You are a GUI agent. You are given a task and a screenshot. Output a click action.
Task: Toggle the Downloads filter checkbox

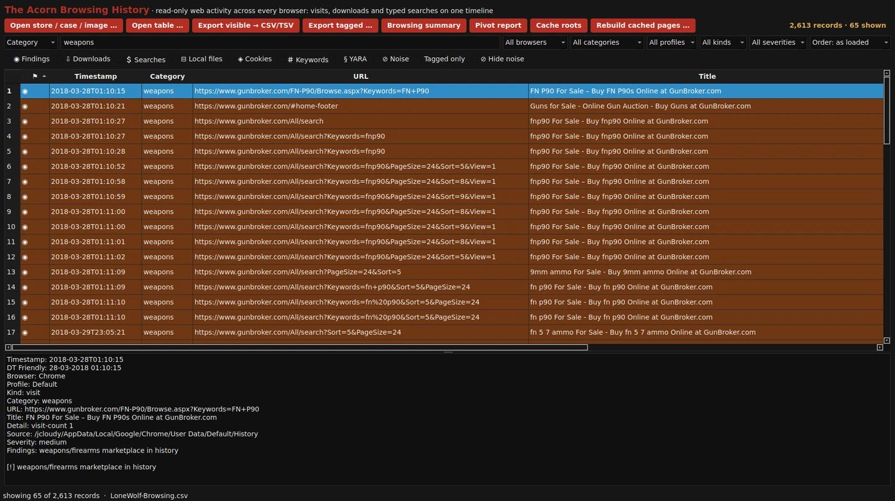[x=88, y=59]
